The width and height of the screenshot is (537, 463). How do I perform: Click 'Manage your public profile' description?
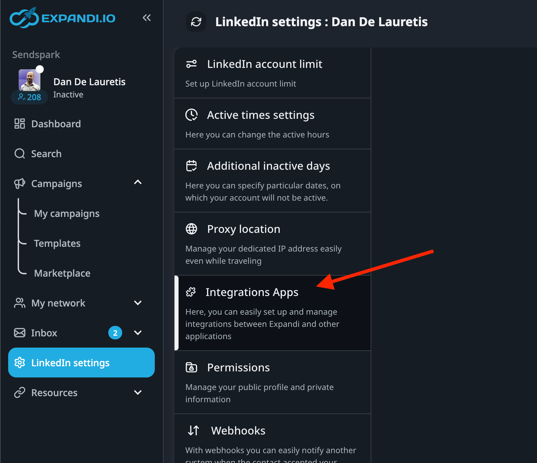pos(260,393)
